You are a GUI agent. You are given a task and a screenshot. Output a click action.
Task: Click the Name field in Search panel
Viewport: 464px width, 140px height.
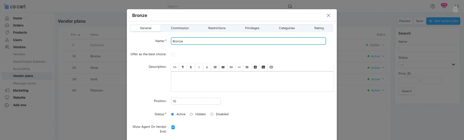tap(427, 48)
